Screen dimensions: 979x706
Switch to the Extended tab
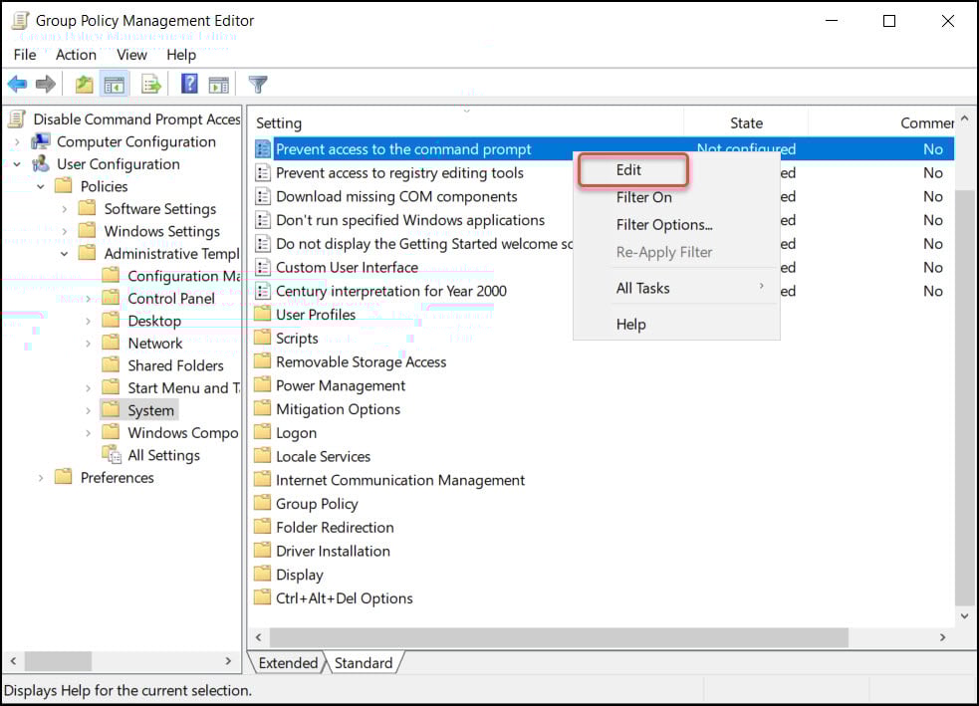coord(288,663)
